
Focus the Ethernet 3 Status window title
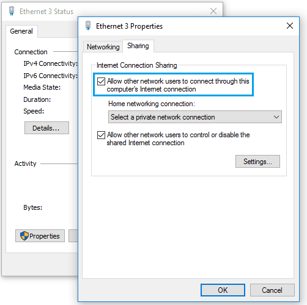click(x=46, y=12)
